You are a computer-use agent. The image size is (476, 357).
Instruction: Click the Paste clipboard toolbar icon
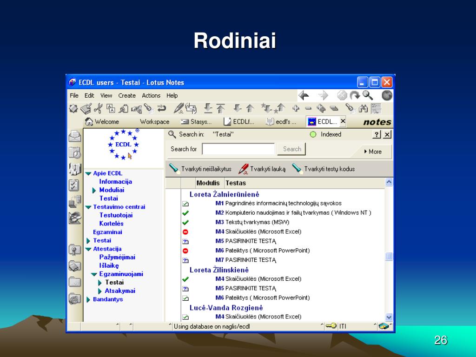[123, 108]
